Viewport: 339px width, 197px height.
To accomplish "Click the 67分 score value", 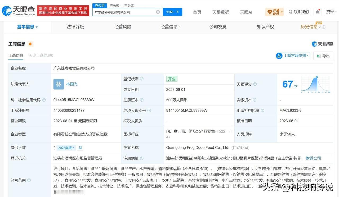I will pos(290,84).
